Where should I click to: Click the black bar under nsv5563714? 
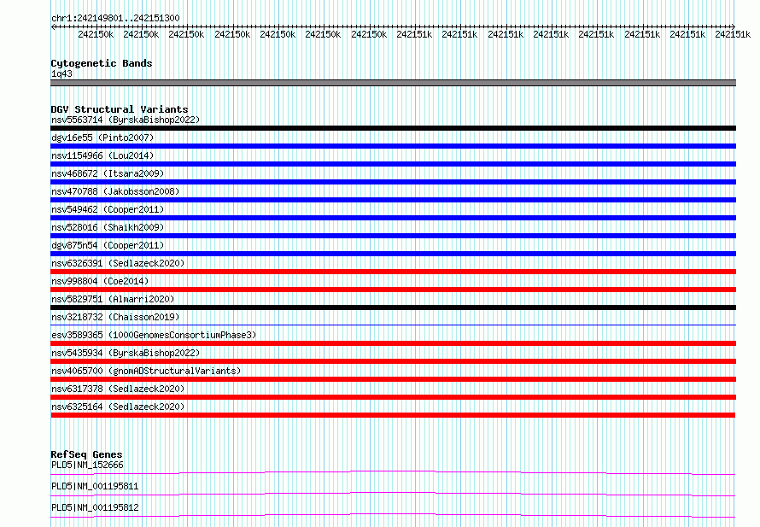point(393,128)
